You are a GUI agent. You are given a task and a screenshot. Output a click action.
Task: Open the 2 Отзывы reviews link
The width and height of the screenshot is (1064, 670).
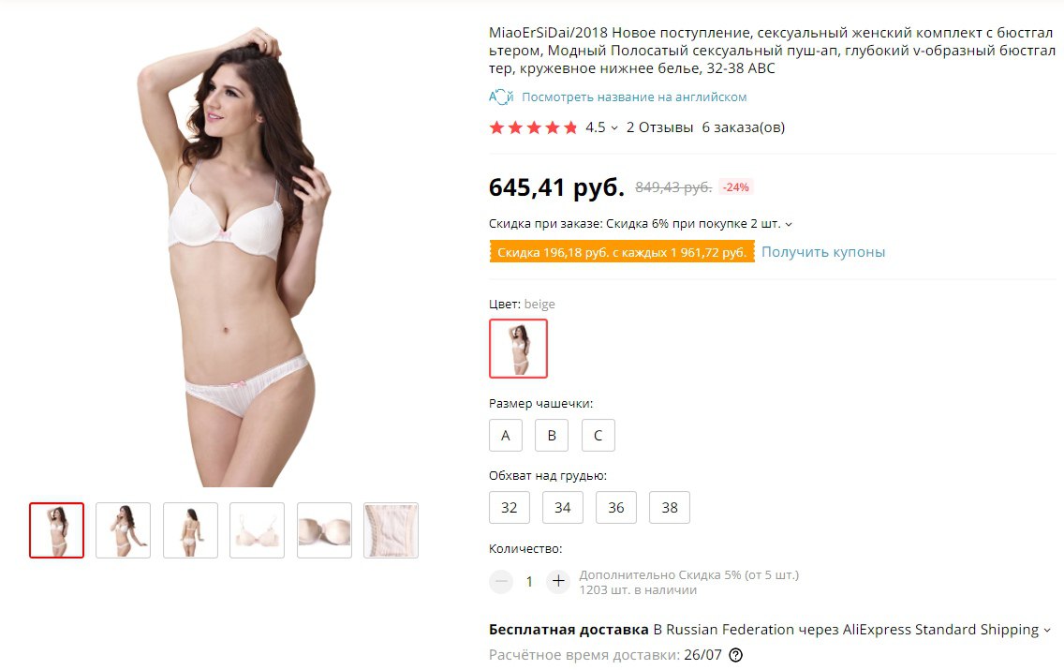[659, 127]
